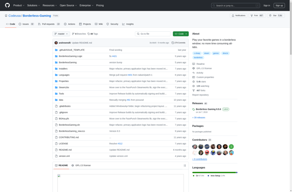Image resolution: width=292 pixels, height=192 pixels.
Task: Expand the master branch dropdown
Action: pyautogui.click(x=61, y=34)
